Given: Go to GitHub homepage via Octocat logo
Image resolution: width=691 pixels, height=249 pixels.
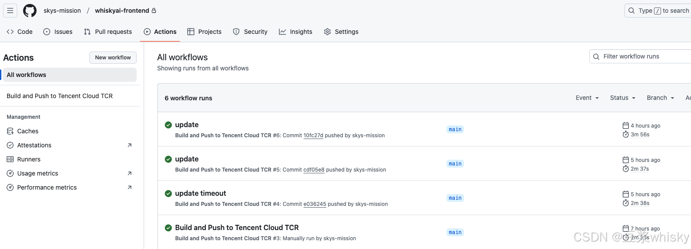Looking at the screenshot, I should [x=30, y=11].
